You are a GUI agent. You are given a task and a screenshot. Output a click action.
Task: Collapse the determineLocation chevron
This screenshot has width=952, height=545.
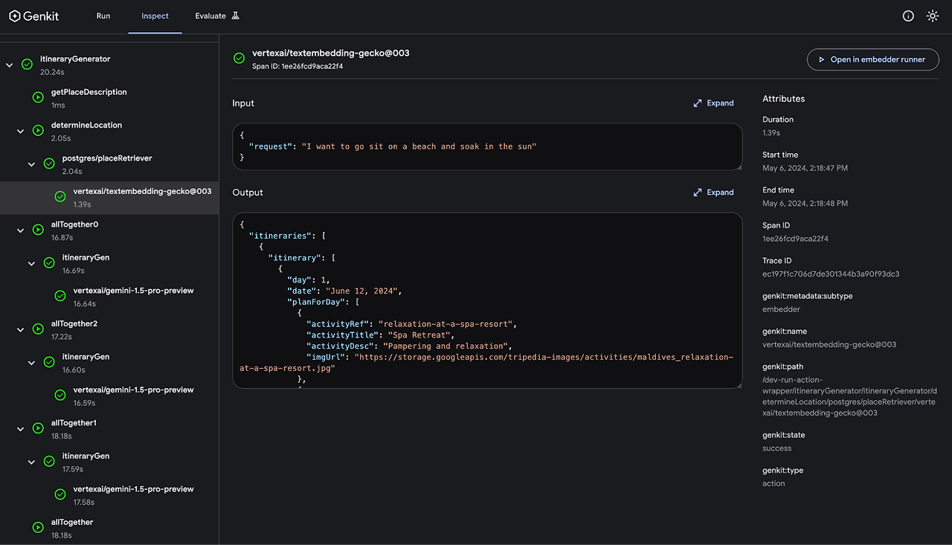[21, 131]
